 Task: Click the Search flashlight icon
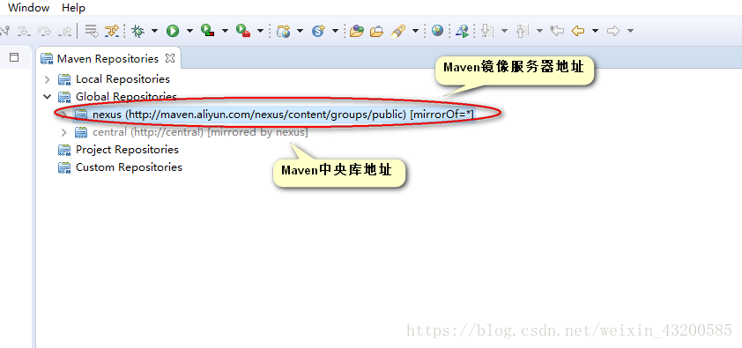(398, 31)
